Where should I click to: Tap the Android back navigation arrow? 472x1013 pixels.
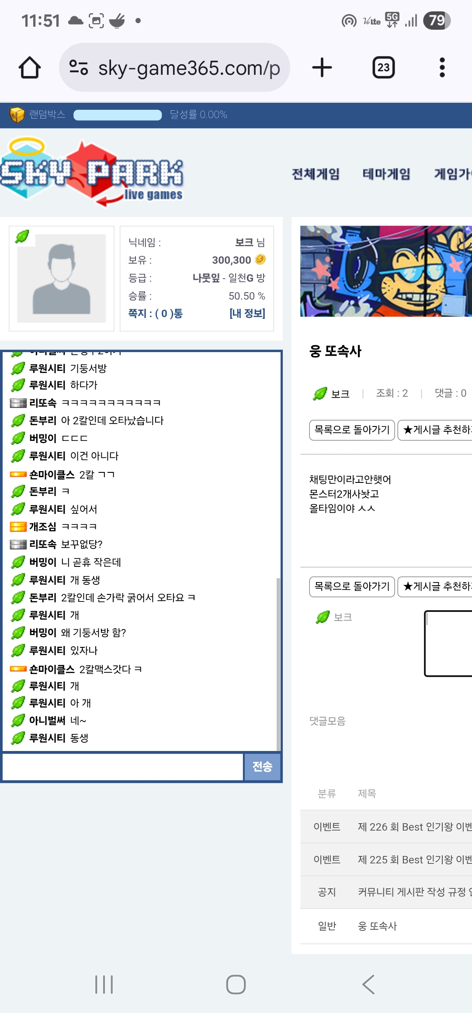(368, 984)
